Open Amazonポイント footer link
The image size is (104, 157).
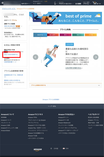63,117
